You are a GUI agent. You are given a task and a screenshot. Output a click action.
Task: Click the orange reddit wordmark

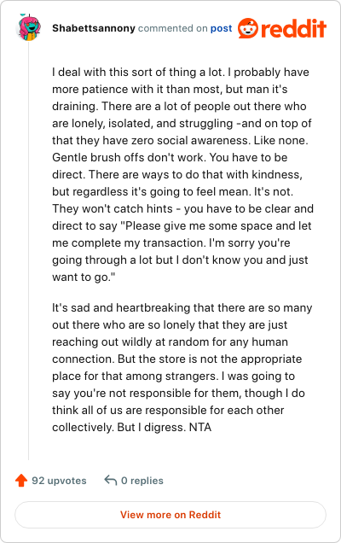click(x=293, y=28)
